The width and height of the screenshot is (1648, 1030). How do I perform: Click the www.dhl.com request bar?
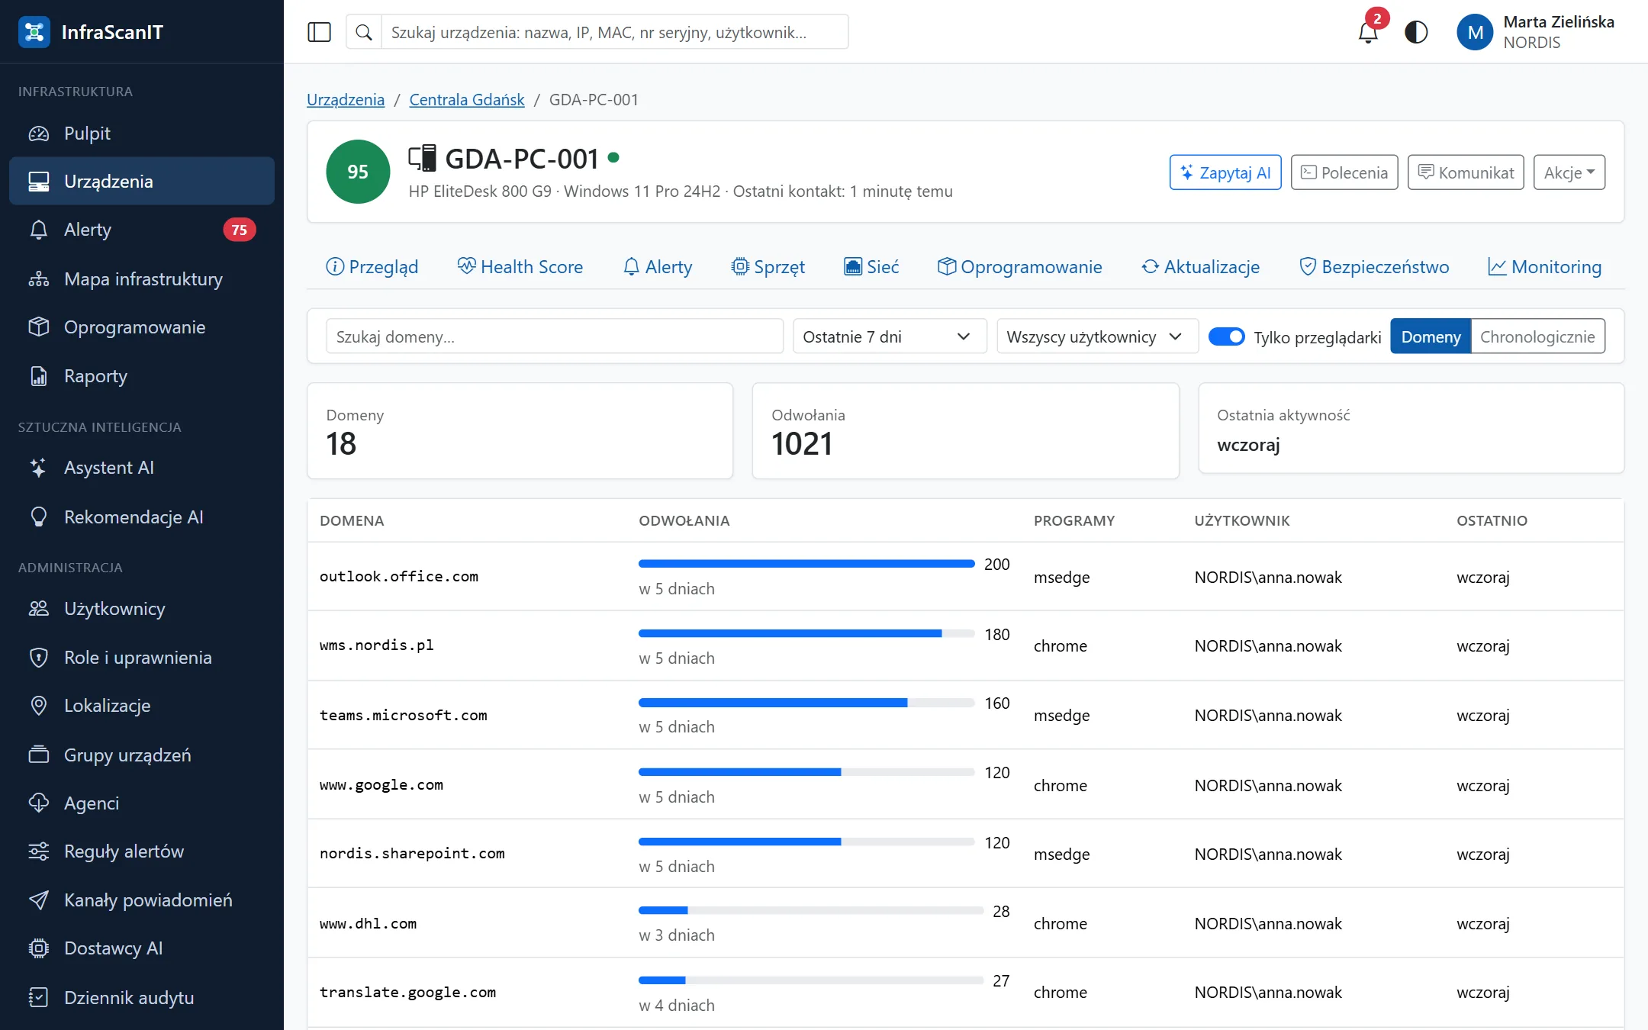pos(811,910)
